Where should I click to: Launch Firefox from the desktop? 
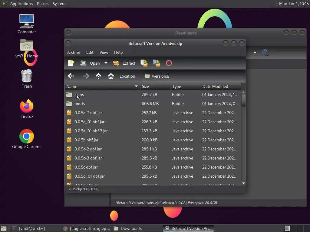pyautogui.click(x=27, y=109)
